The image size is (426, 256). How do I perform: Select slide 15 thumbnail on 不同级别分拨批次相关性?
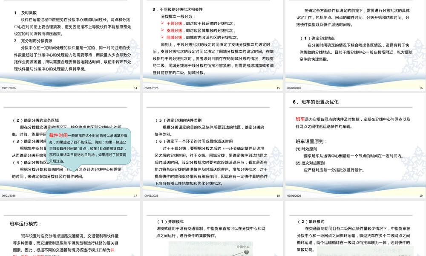click(213, 45)
